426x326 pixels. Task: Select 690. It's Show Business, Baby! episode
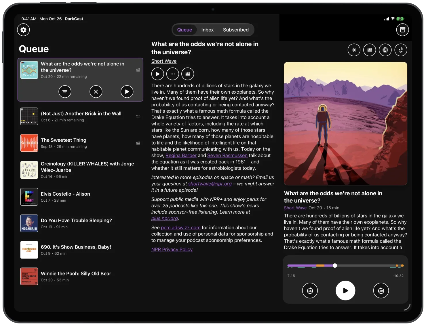(80, 250)
